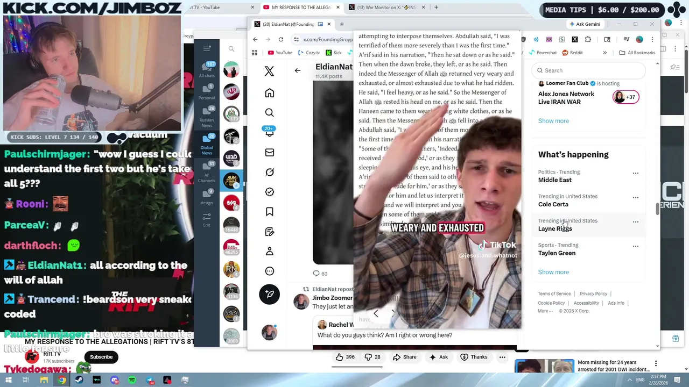Image resolution: width=689 pixels, height=387 pixels.
Task: Click the YouTube Share button
Action: coord(405,357)
